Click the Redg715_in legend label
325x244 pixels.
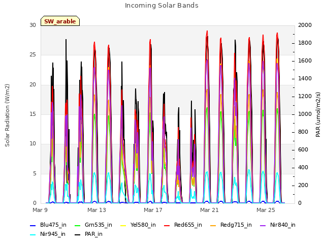236,225
